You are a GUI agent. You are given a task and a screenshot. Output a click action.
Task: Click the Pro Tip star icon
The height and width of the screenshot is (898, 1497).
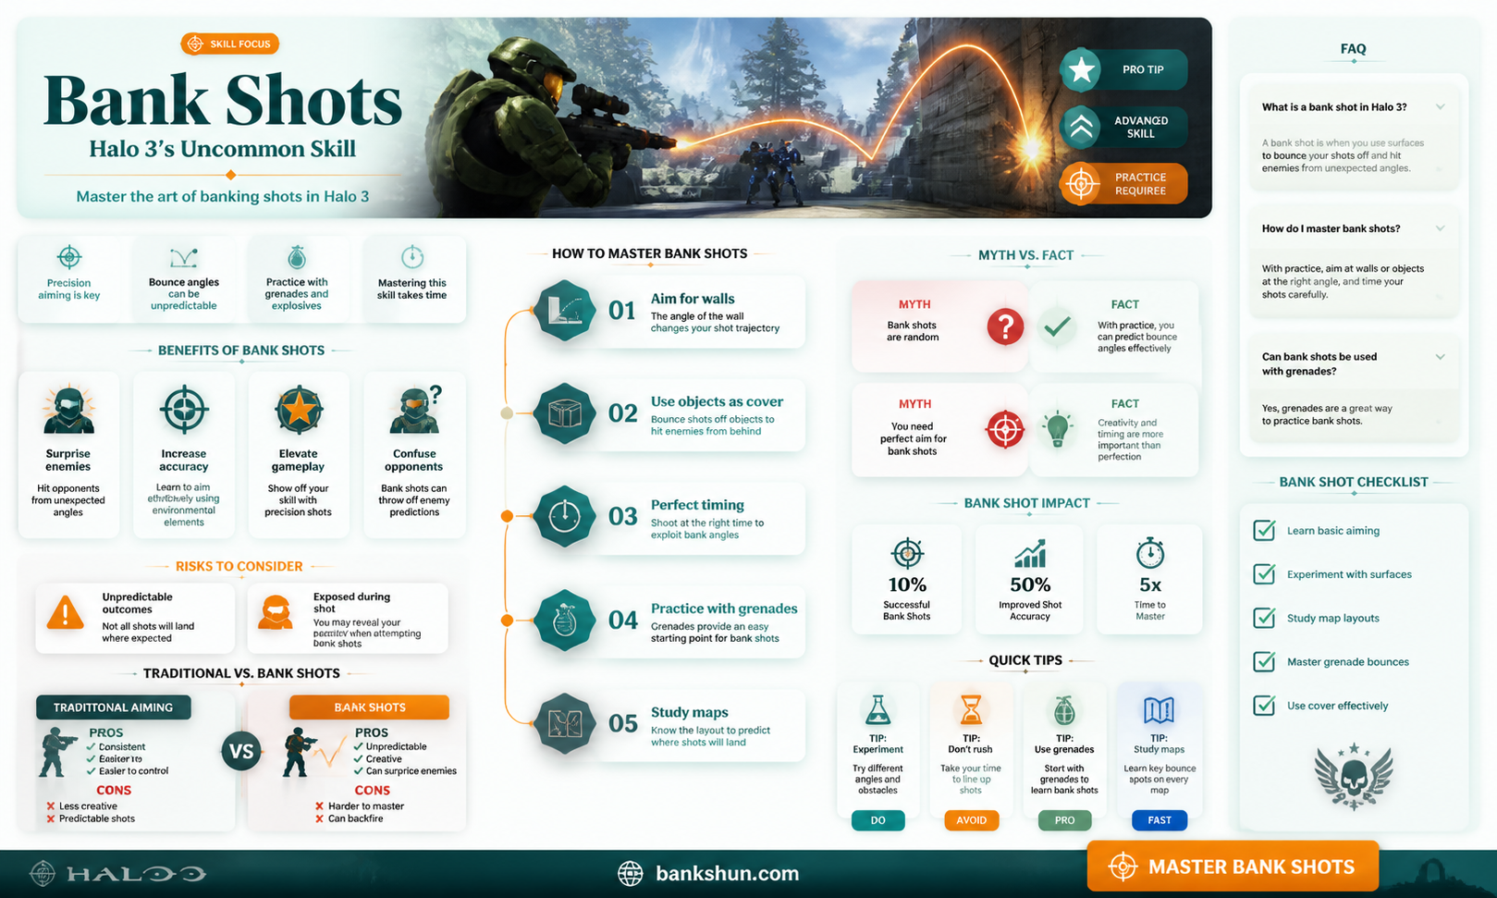(1081, 70)
